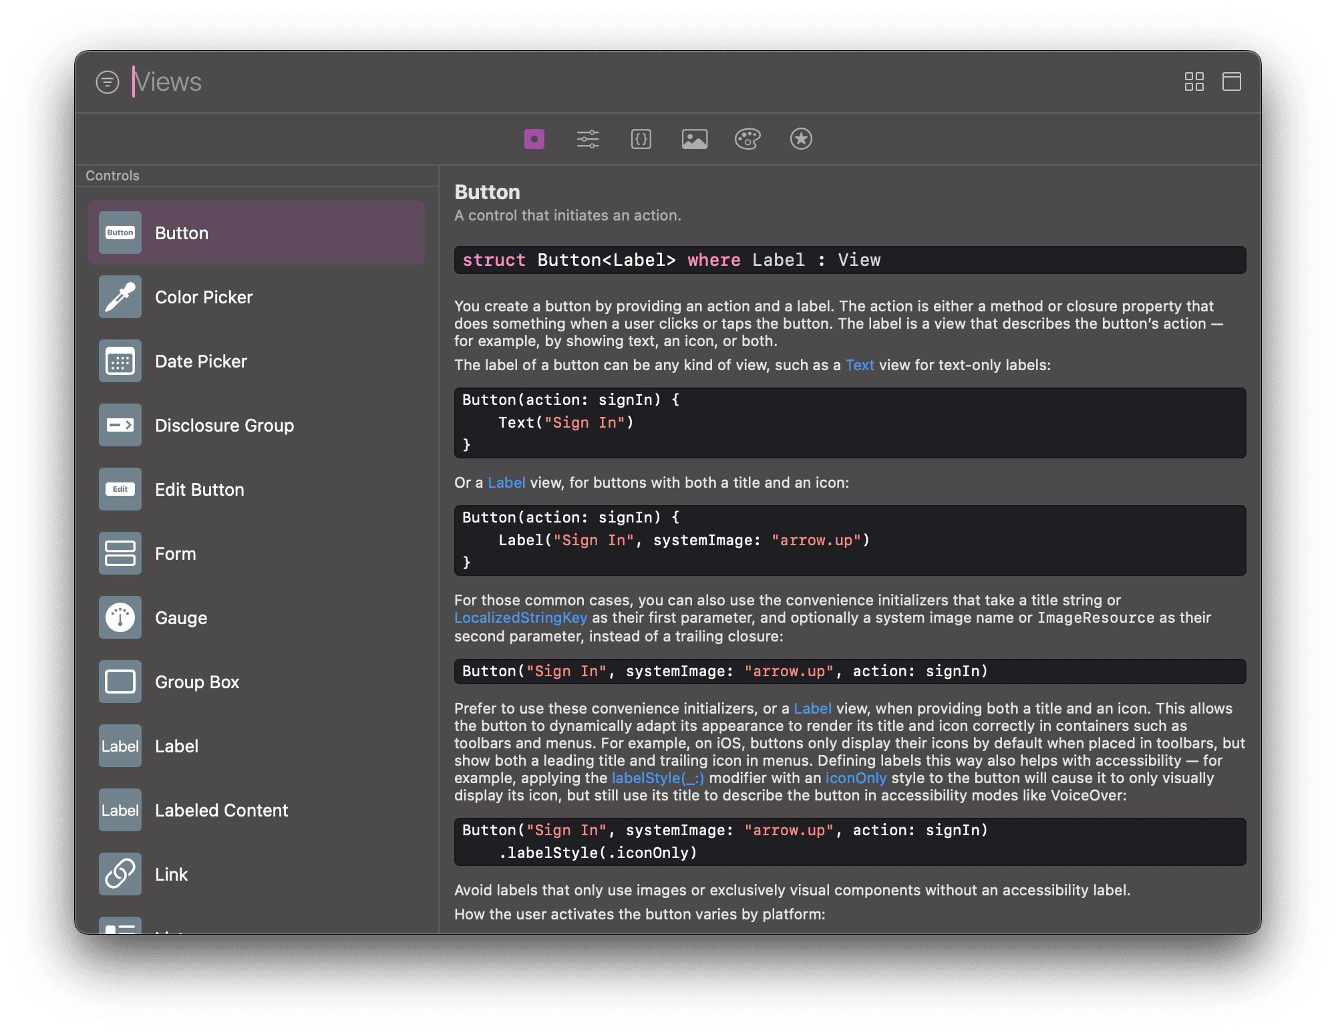Open the labelStyle(_:) modifier link
This screenshot has height=1033, width=1336.
(x=657, y=778)
